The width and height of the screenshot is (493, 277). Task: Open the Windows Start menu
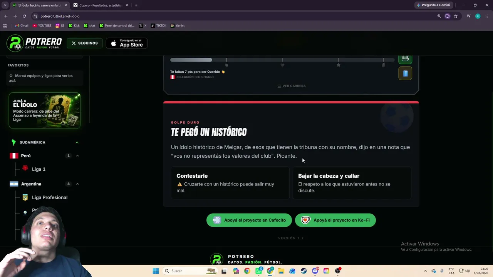pos(156,271)
